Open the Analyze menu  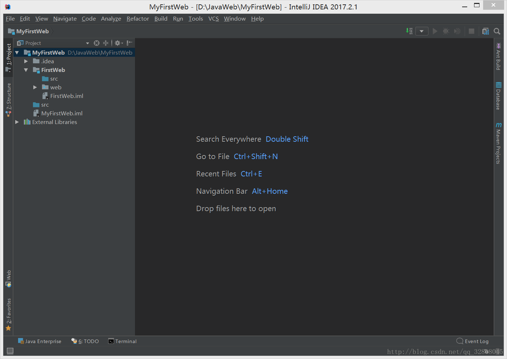point(111,18)
